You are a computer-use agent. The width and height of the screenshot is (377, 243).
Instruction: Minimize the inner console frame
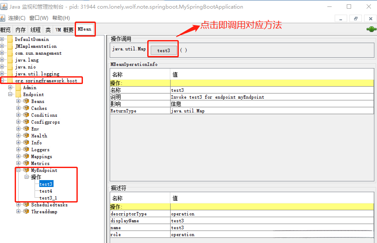pyautogui.click(x=341, y=19)
